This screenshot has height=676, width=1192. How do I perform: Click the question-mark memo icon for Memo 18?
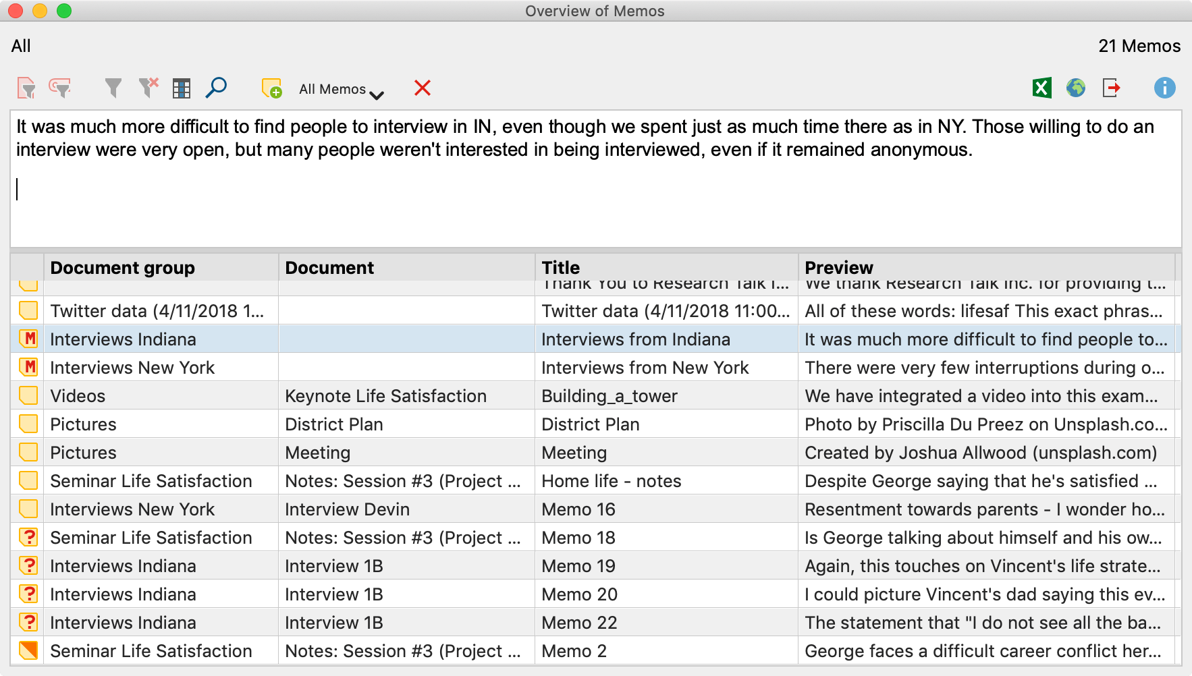[28, 537]
